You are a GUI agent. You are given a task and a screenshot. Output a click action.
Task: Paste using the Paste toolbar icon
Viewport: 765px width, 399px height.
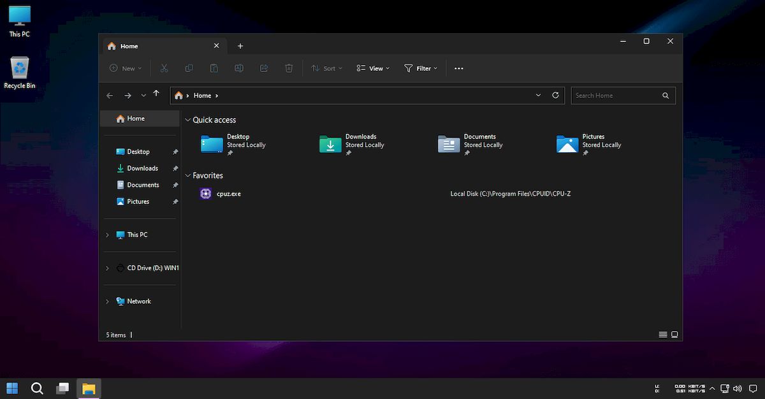214,68
